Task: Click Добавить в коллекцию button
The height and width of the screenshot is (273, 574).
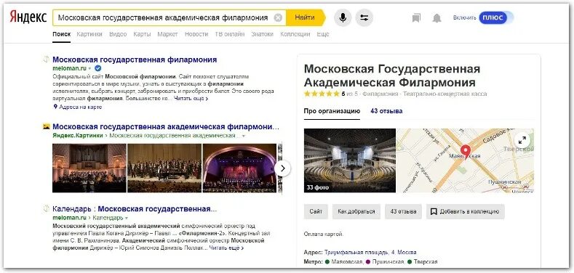Action: 466,211
